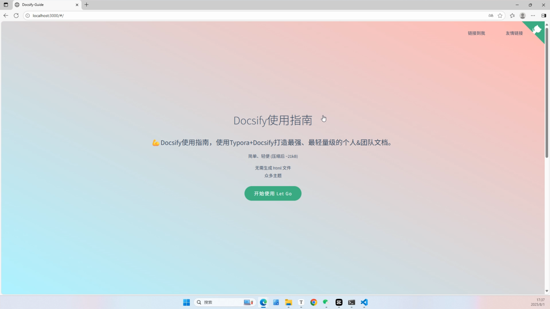550x309 pixels.
Task: Click the 开始使用 Let Go button
Action: pyautogui.click(x=273, y=193)
